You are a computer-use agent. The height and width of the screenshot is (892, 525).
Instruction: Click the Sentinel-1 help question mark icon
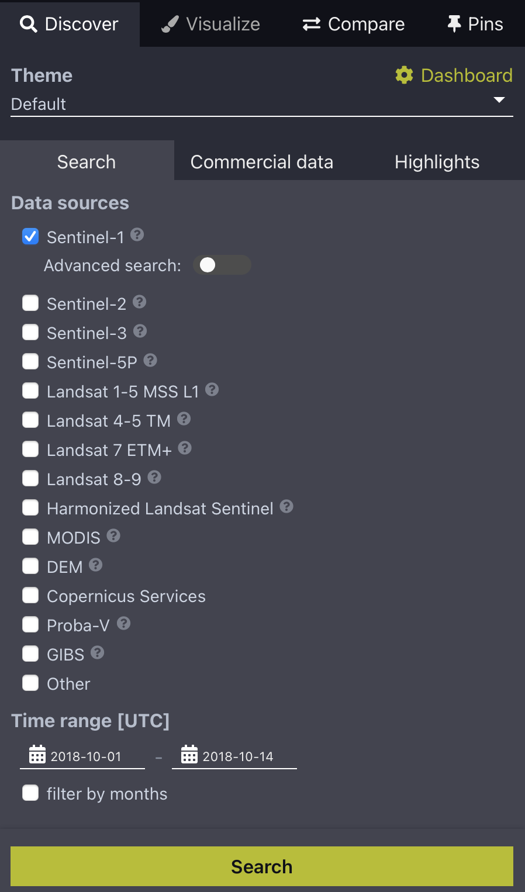pos(137,235)
